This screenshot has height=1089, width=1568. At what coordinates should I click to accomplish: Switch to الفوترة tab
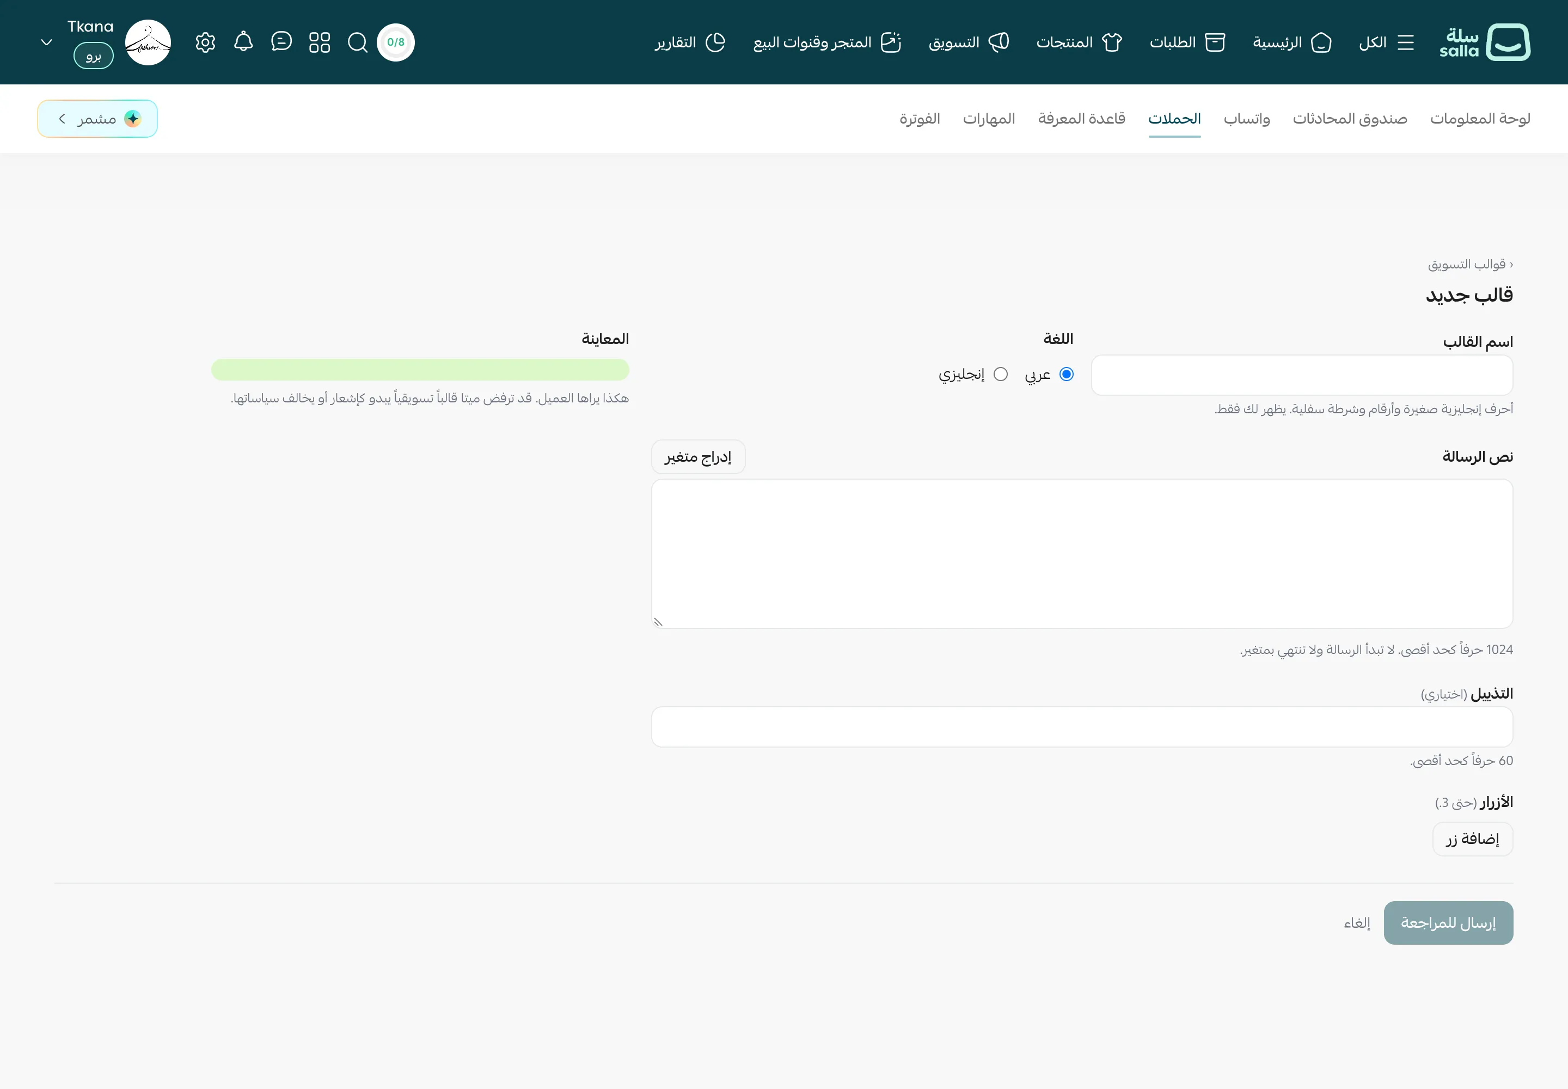pos(919,119)
